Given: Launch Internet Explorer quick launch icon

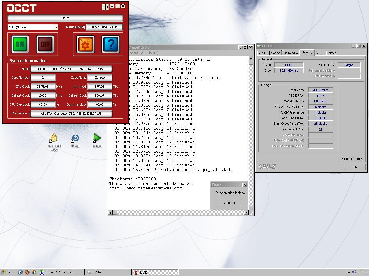Looking at the screenshot, I should click(x=20, y=272).
